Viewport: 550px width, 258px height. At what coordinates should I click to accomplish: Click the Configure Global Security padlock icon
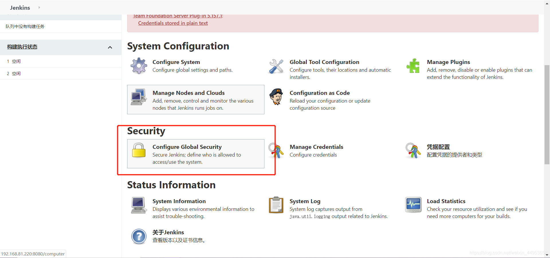point(139,150)
